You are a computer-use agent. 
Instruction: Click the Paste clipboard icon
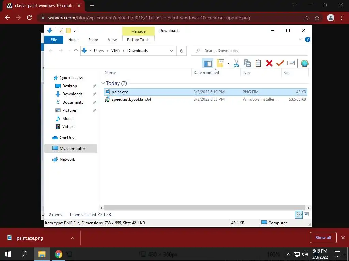coord(258,63)
